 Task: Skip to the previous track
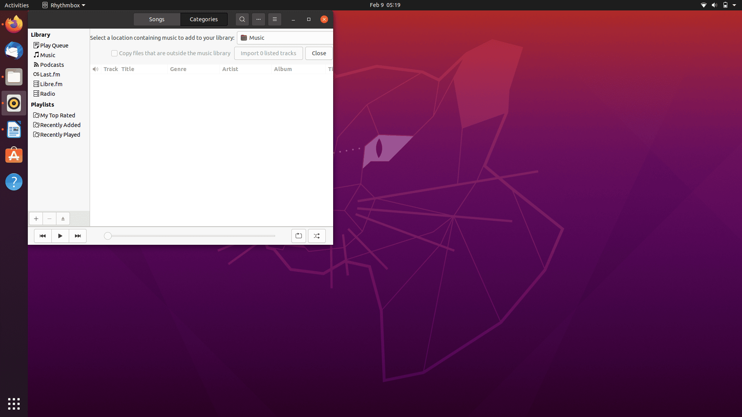[x=43, y=236]
